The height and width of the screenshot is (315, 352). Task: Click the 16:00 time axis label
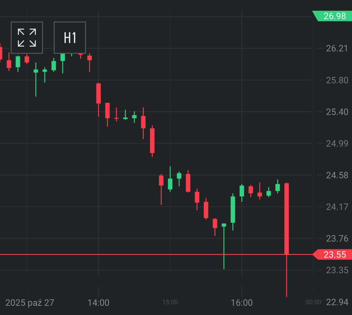(242, 303)
